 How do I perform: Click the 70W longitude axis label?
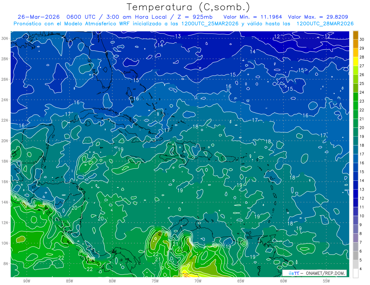tap(198, 281)
